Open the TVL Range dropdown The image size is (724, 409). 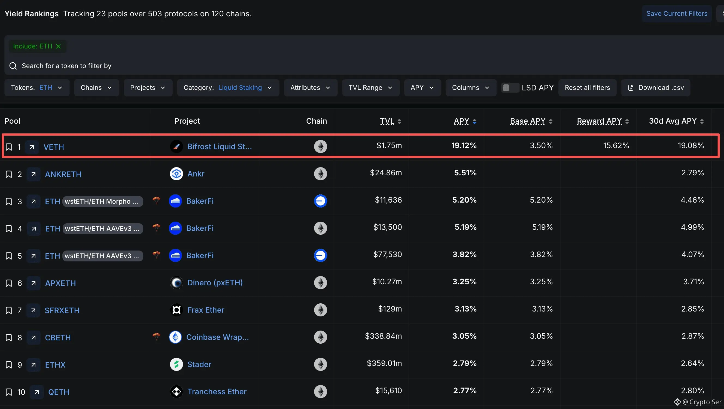(x=370, y=88)
